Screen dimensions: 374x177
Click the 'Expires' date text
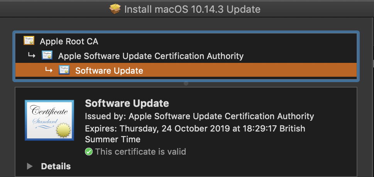point(195,128)
